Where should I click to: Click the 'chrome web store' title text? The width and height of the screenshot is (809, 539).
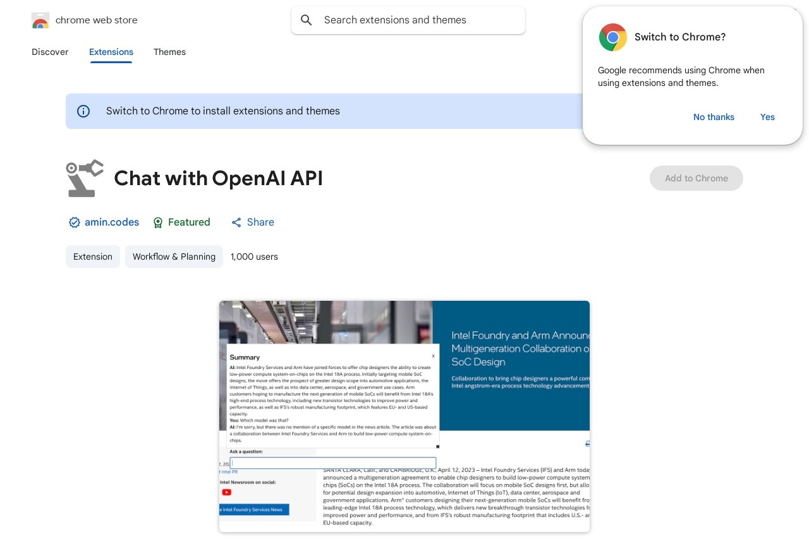click(x=97, y=20)
